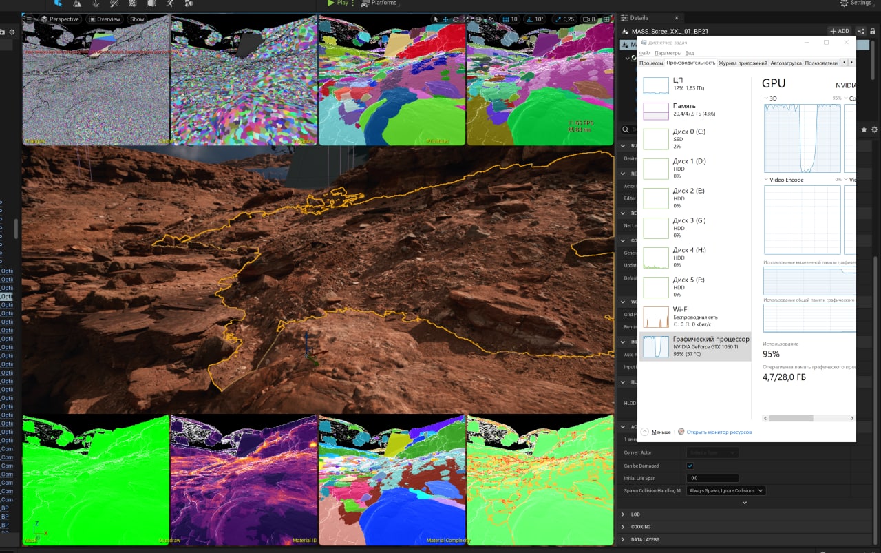Select the Landscape mode mountain icon
881x553 pixels.
pyautogui.click(x=77, y=3)
